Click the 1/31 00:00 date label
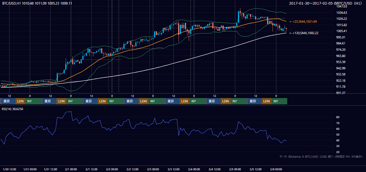Image resolution: width=366 pixels, height=172 pixels. tap(30, 169)
